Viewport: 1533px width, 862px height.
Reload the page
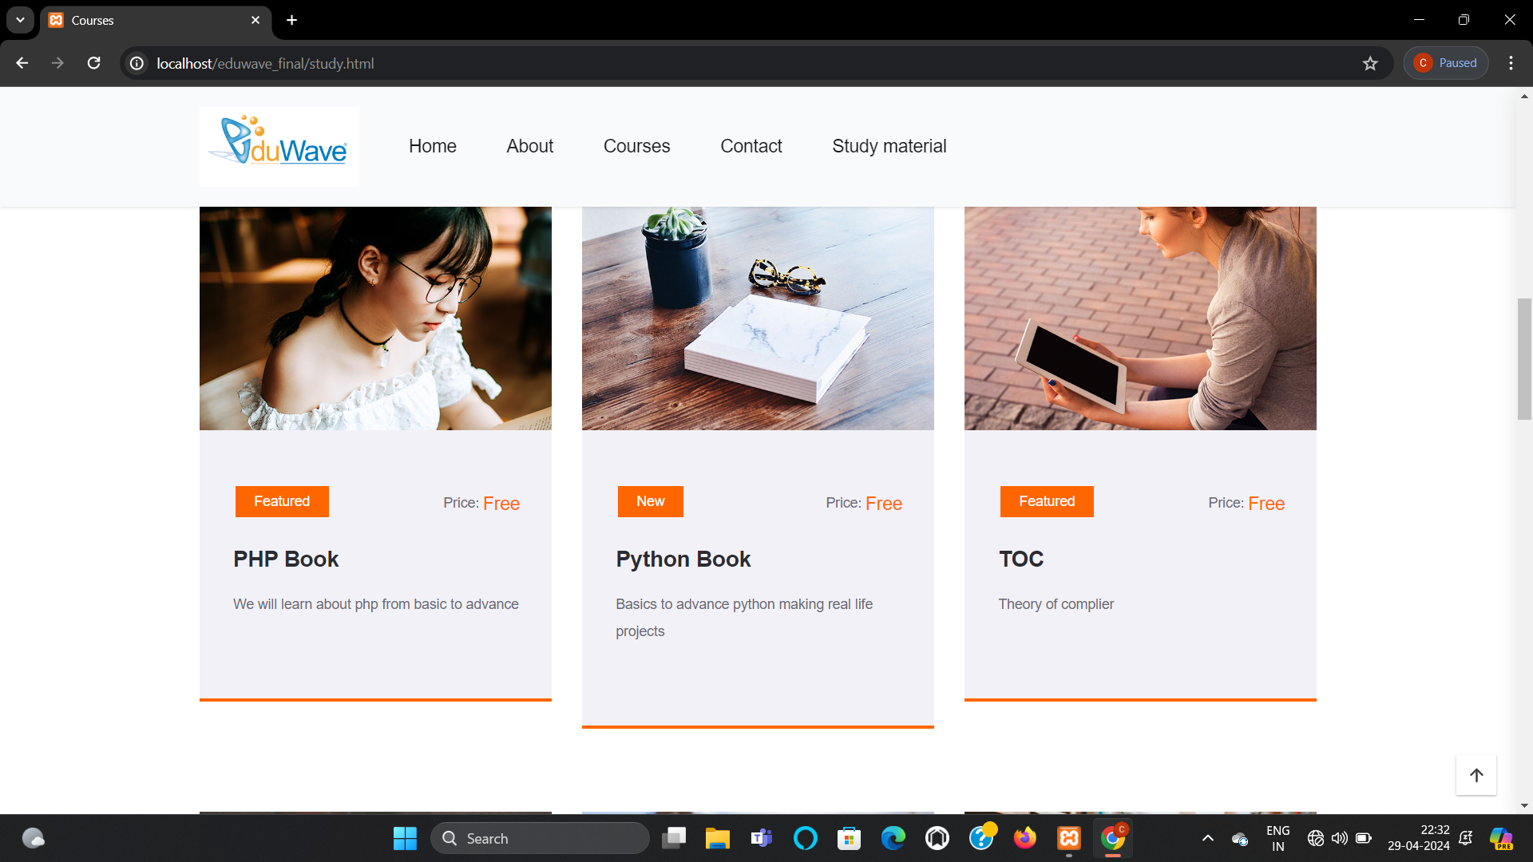(93, 63)
